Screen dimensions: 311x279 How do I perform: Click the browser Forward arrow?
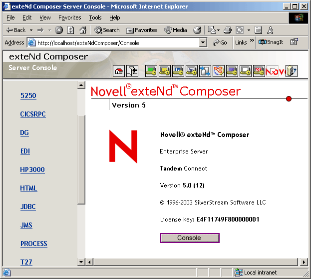pyautogui.click(x=40, y=30)
